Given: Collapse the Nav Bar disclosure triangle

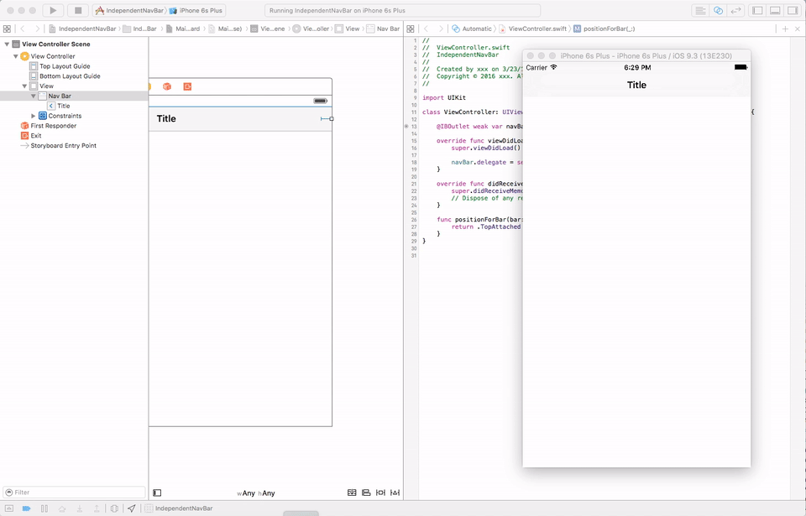Looking at the screenshot, I should pyautogui.click(x=34, y=96).
